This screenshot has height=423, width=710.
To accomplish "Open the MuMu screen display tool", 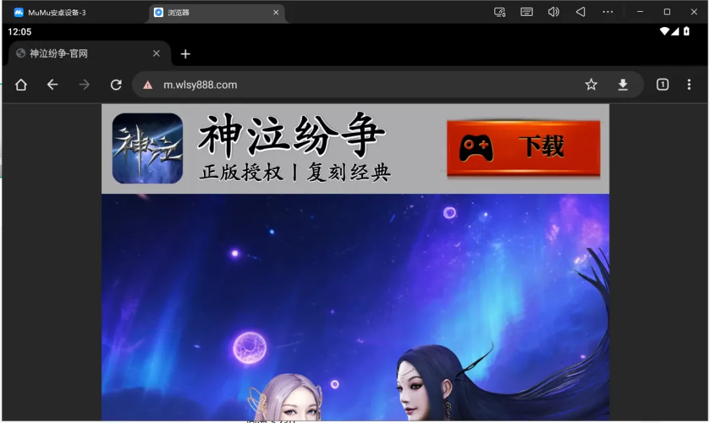I will 500,12.
